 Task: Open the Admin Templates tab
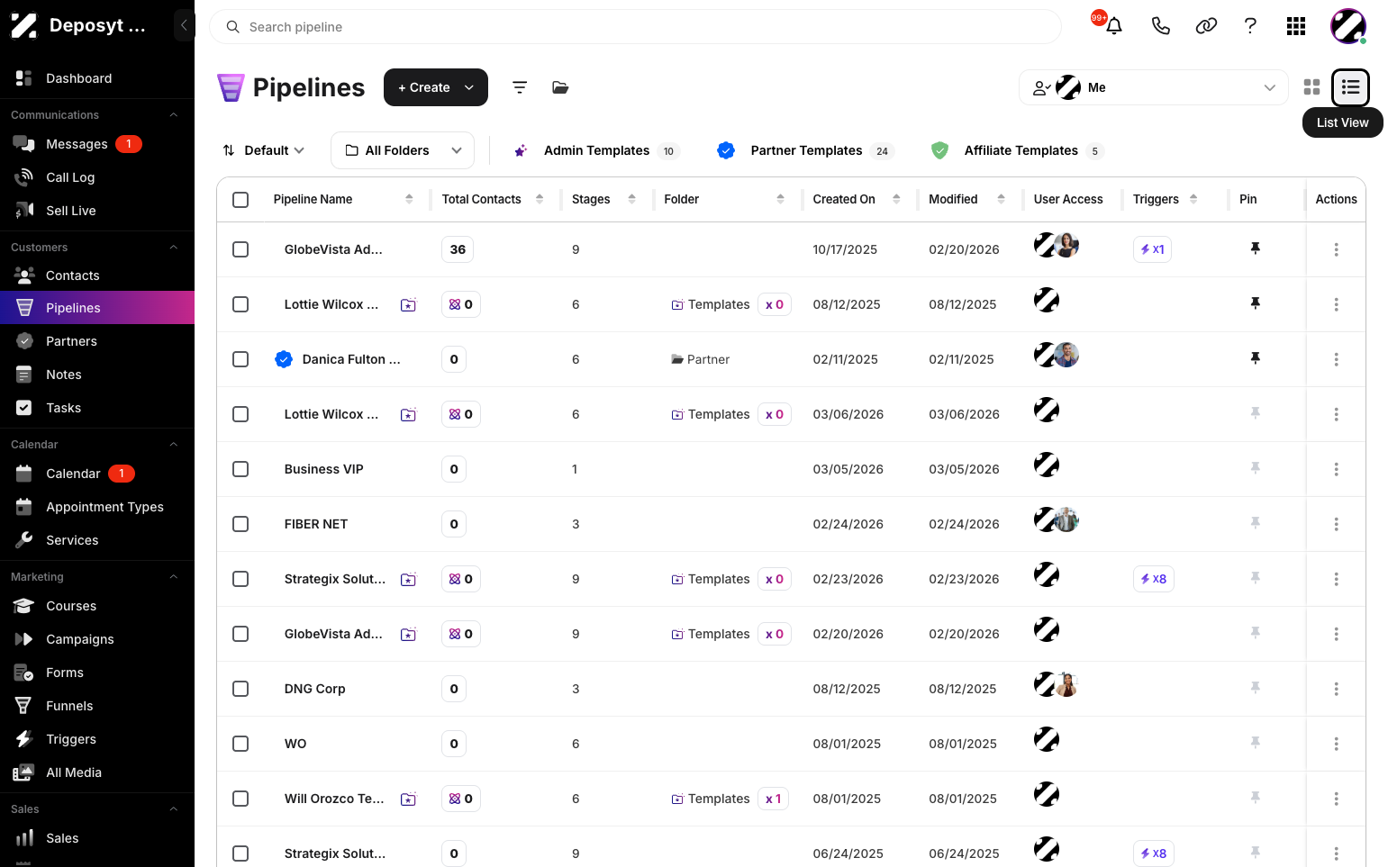(x=596, y=150)
